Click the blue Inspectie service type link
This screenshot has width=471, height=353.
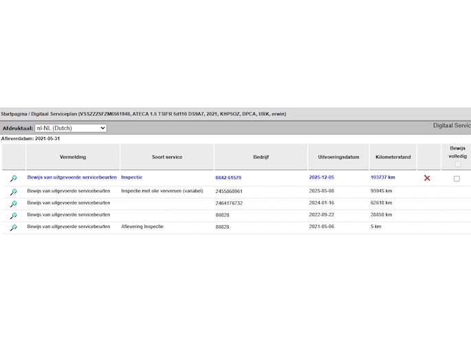pyautogui.click(x=132, y=177)
